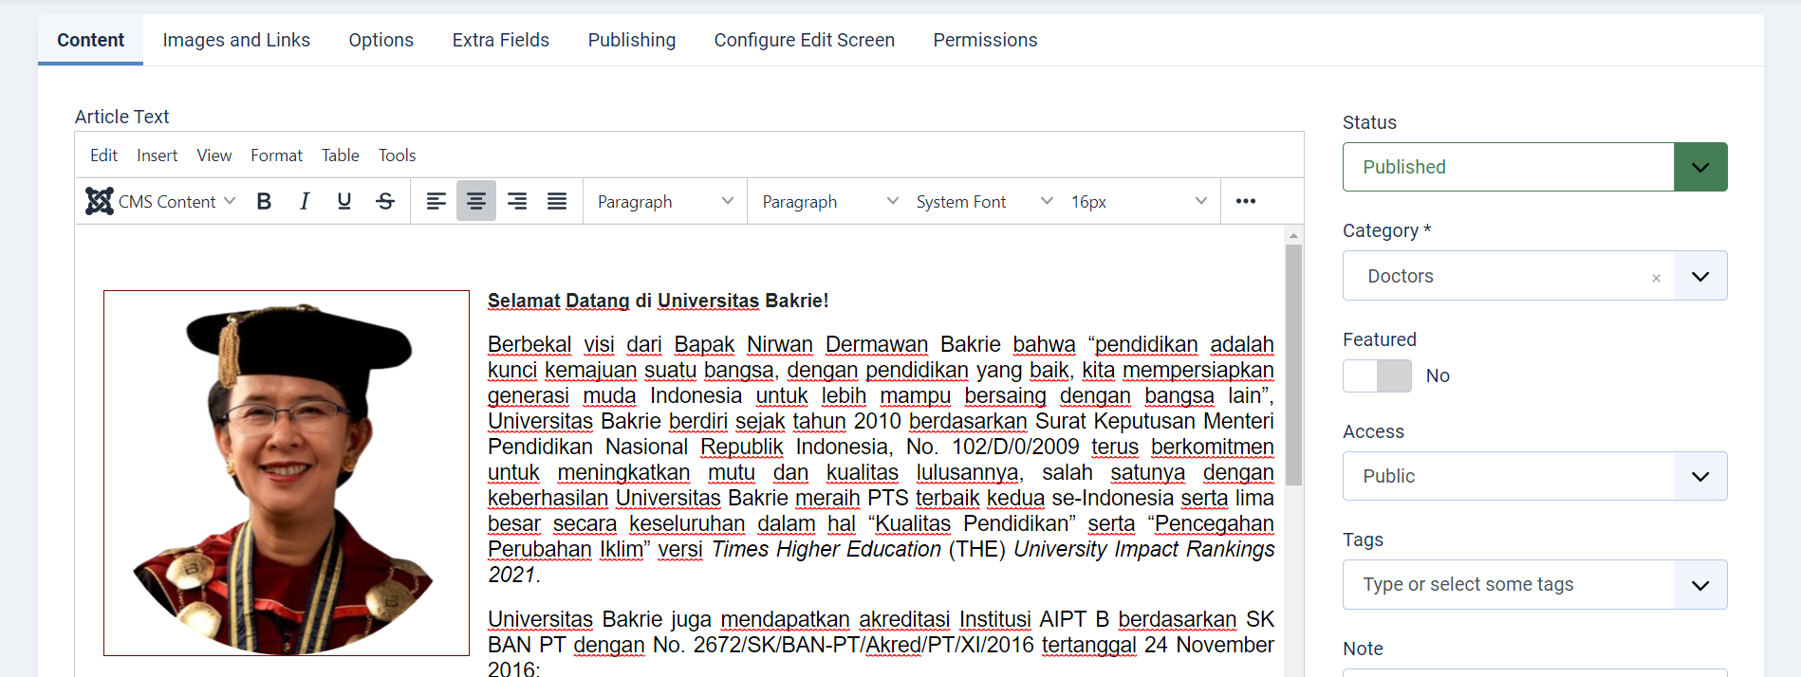This screenshot has height=677, width=1801.
Task: Click the heading 'Selamat Datang di Universitas Bakrie!'
Action: (x=658, y=301)
